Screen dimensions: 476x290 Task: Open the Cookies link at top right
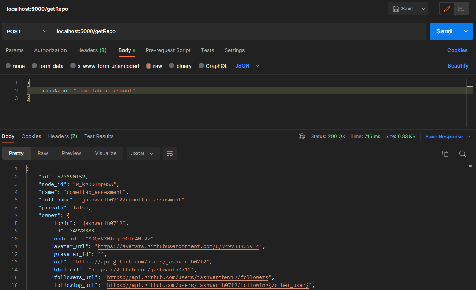pos(457,50)
